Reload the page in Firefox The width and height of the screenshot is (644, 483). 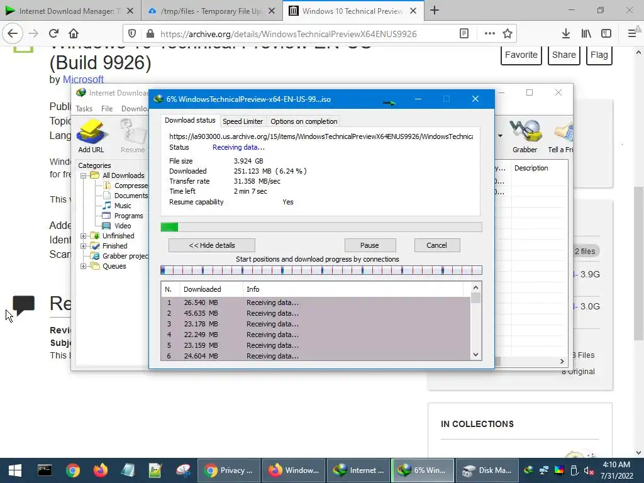[x=53, y=33]
